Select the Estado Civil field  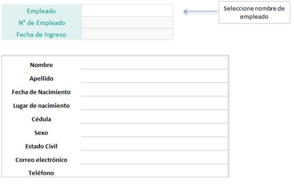155,144
